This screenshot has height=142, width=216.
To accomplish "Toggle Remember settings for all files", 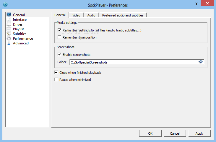I will 59,30.
